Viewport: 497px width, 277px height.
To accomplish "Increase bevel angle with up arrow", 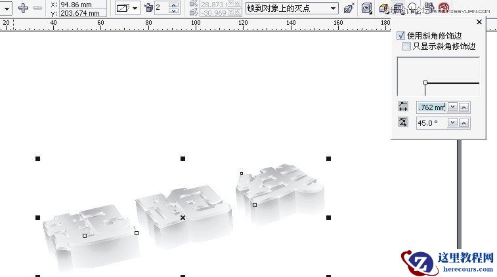I will (464, 123).
